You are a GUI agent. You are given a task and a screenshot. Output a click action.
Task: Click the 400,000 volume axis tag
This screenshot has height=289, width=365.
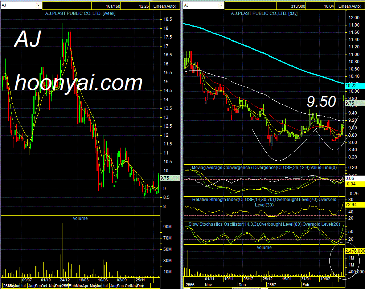tap(356, 272)
